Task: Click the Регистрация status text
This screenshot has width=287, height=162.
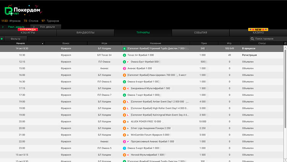Action: [249, 55]
